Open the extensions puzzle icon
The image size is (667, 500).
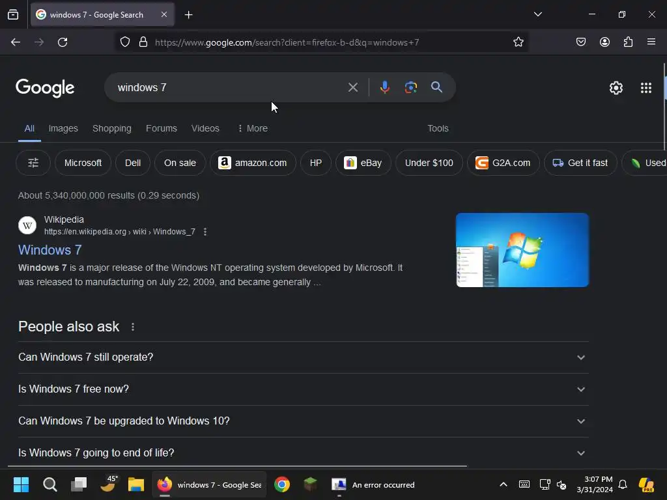coord(628,42)
